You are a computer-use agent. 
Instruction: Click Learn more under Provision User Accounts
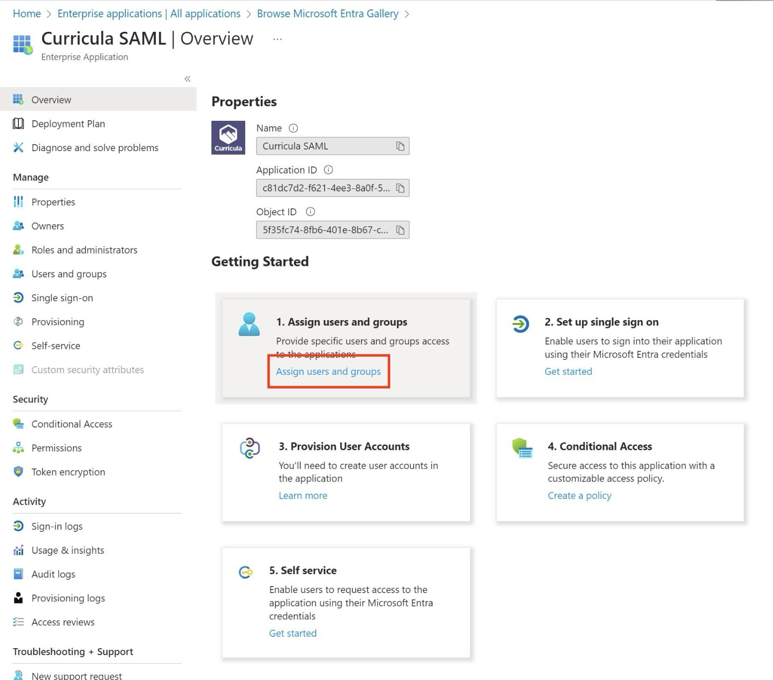[x=303, y=496]
